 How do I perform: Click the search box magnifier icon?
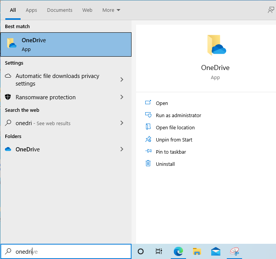[x=8, y=251]
